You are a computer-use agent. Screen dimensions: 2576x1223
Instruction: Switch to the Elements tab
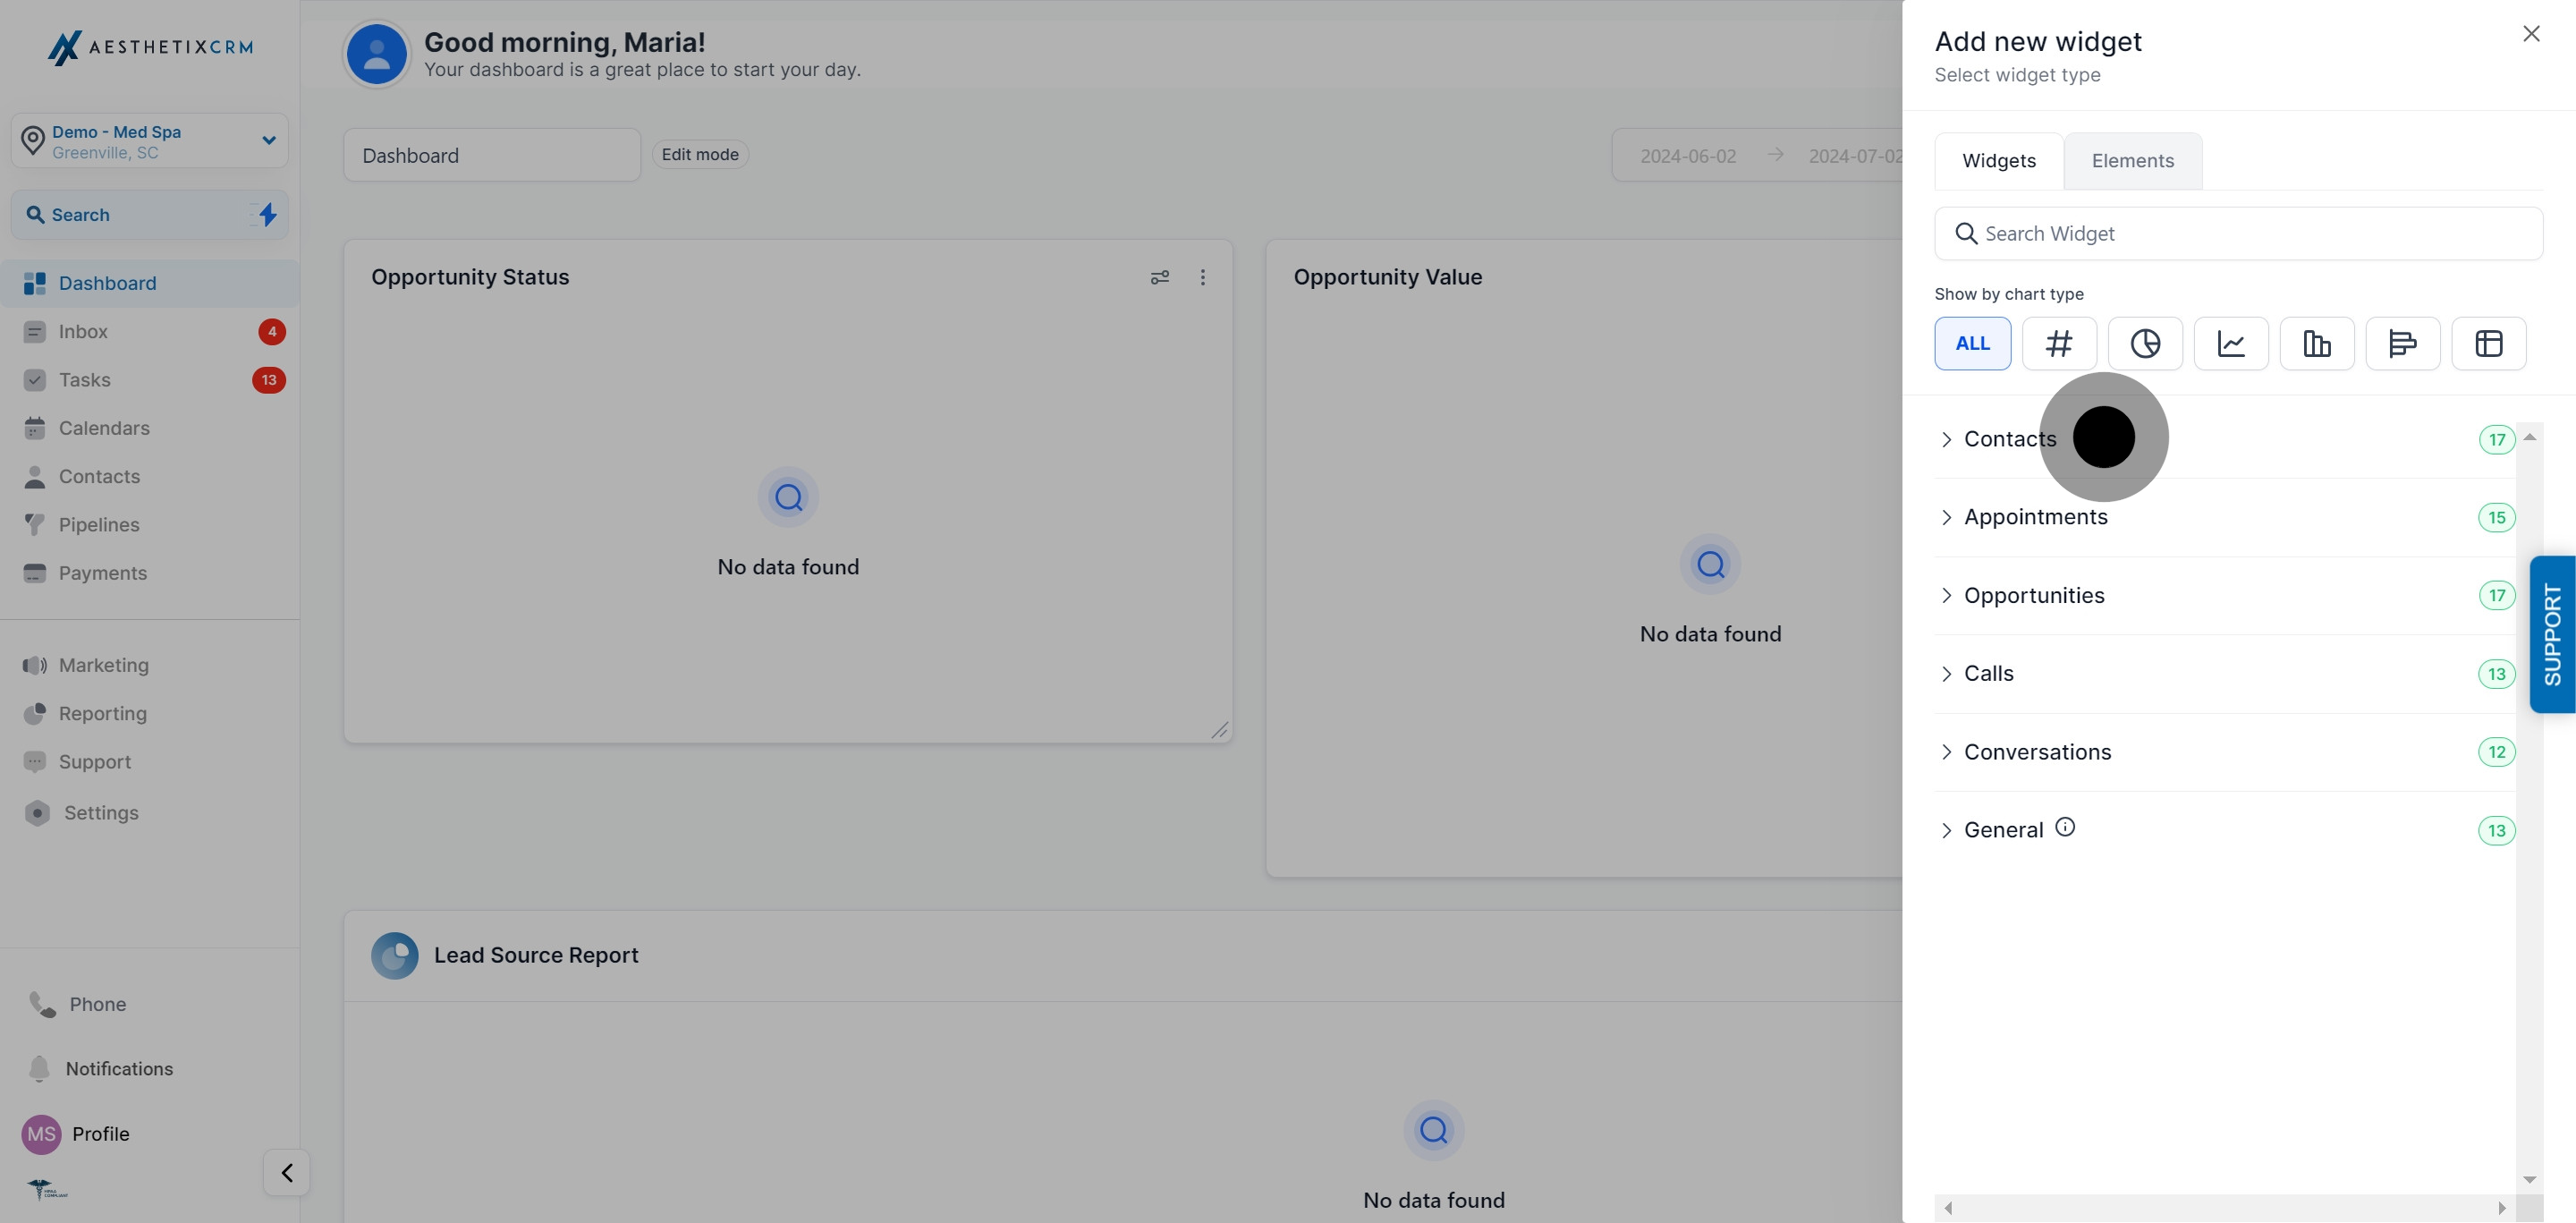tap(2132, 160)
